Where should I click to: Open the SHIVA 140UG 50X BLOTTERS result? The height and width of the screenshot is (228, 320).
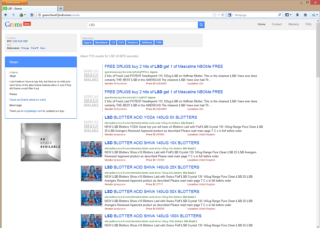click(152, 191)
